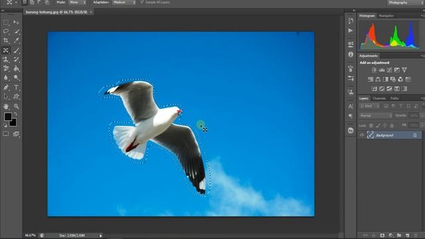
Task: Select the Blur tool
Action: 6,78
